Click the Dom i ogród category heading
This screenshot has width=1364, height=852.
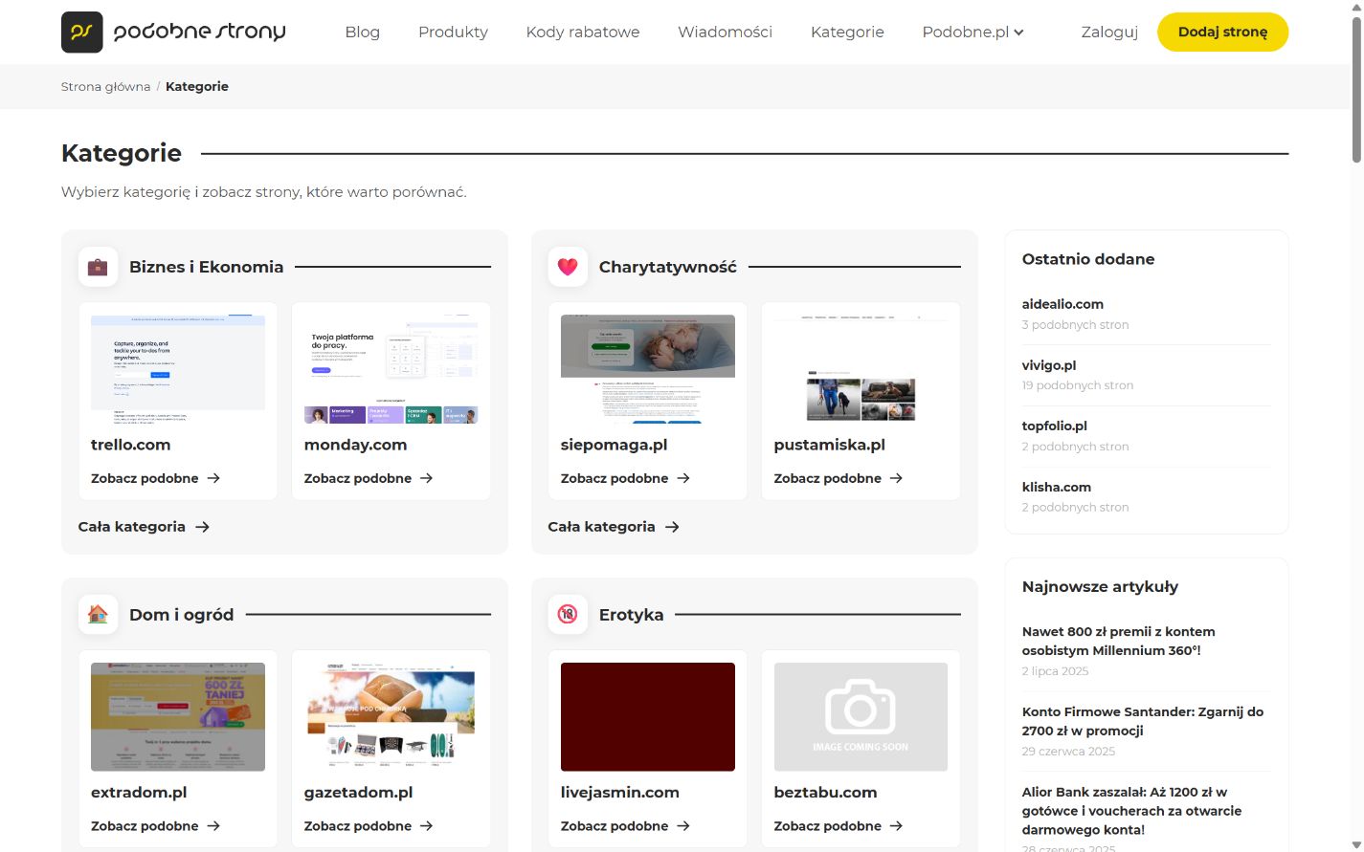[182, 615]
